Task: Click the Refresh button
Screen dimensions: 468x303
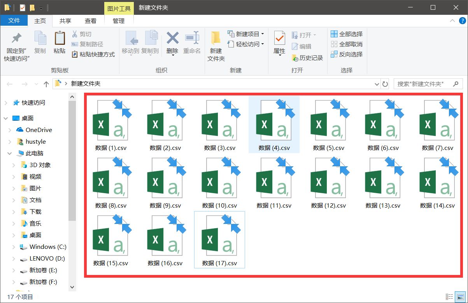Action: [385, 84]
